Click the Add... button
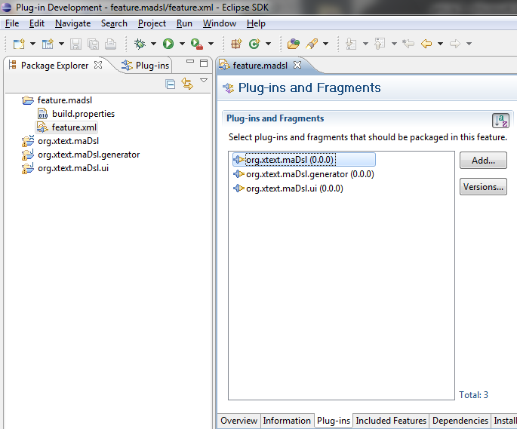Screen dimensions: 517x429 click(x=482, y=160)
